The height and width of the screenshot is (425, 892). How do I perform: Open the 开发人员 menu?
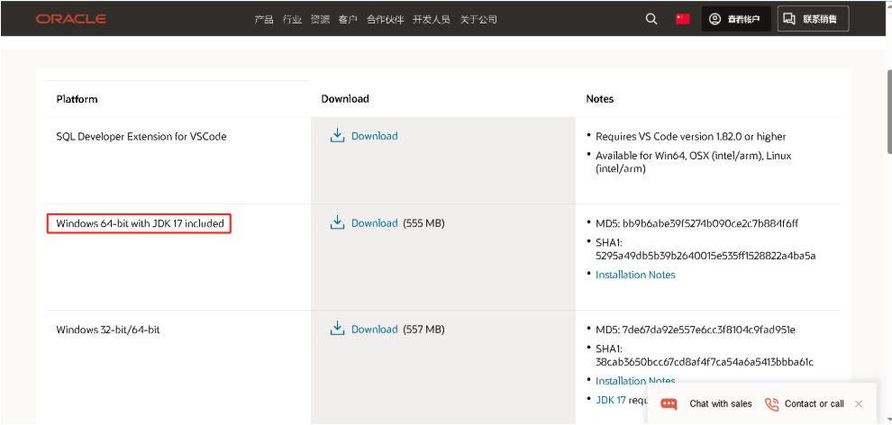tap(432, 19)
